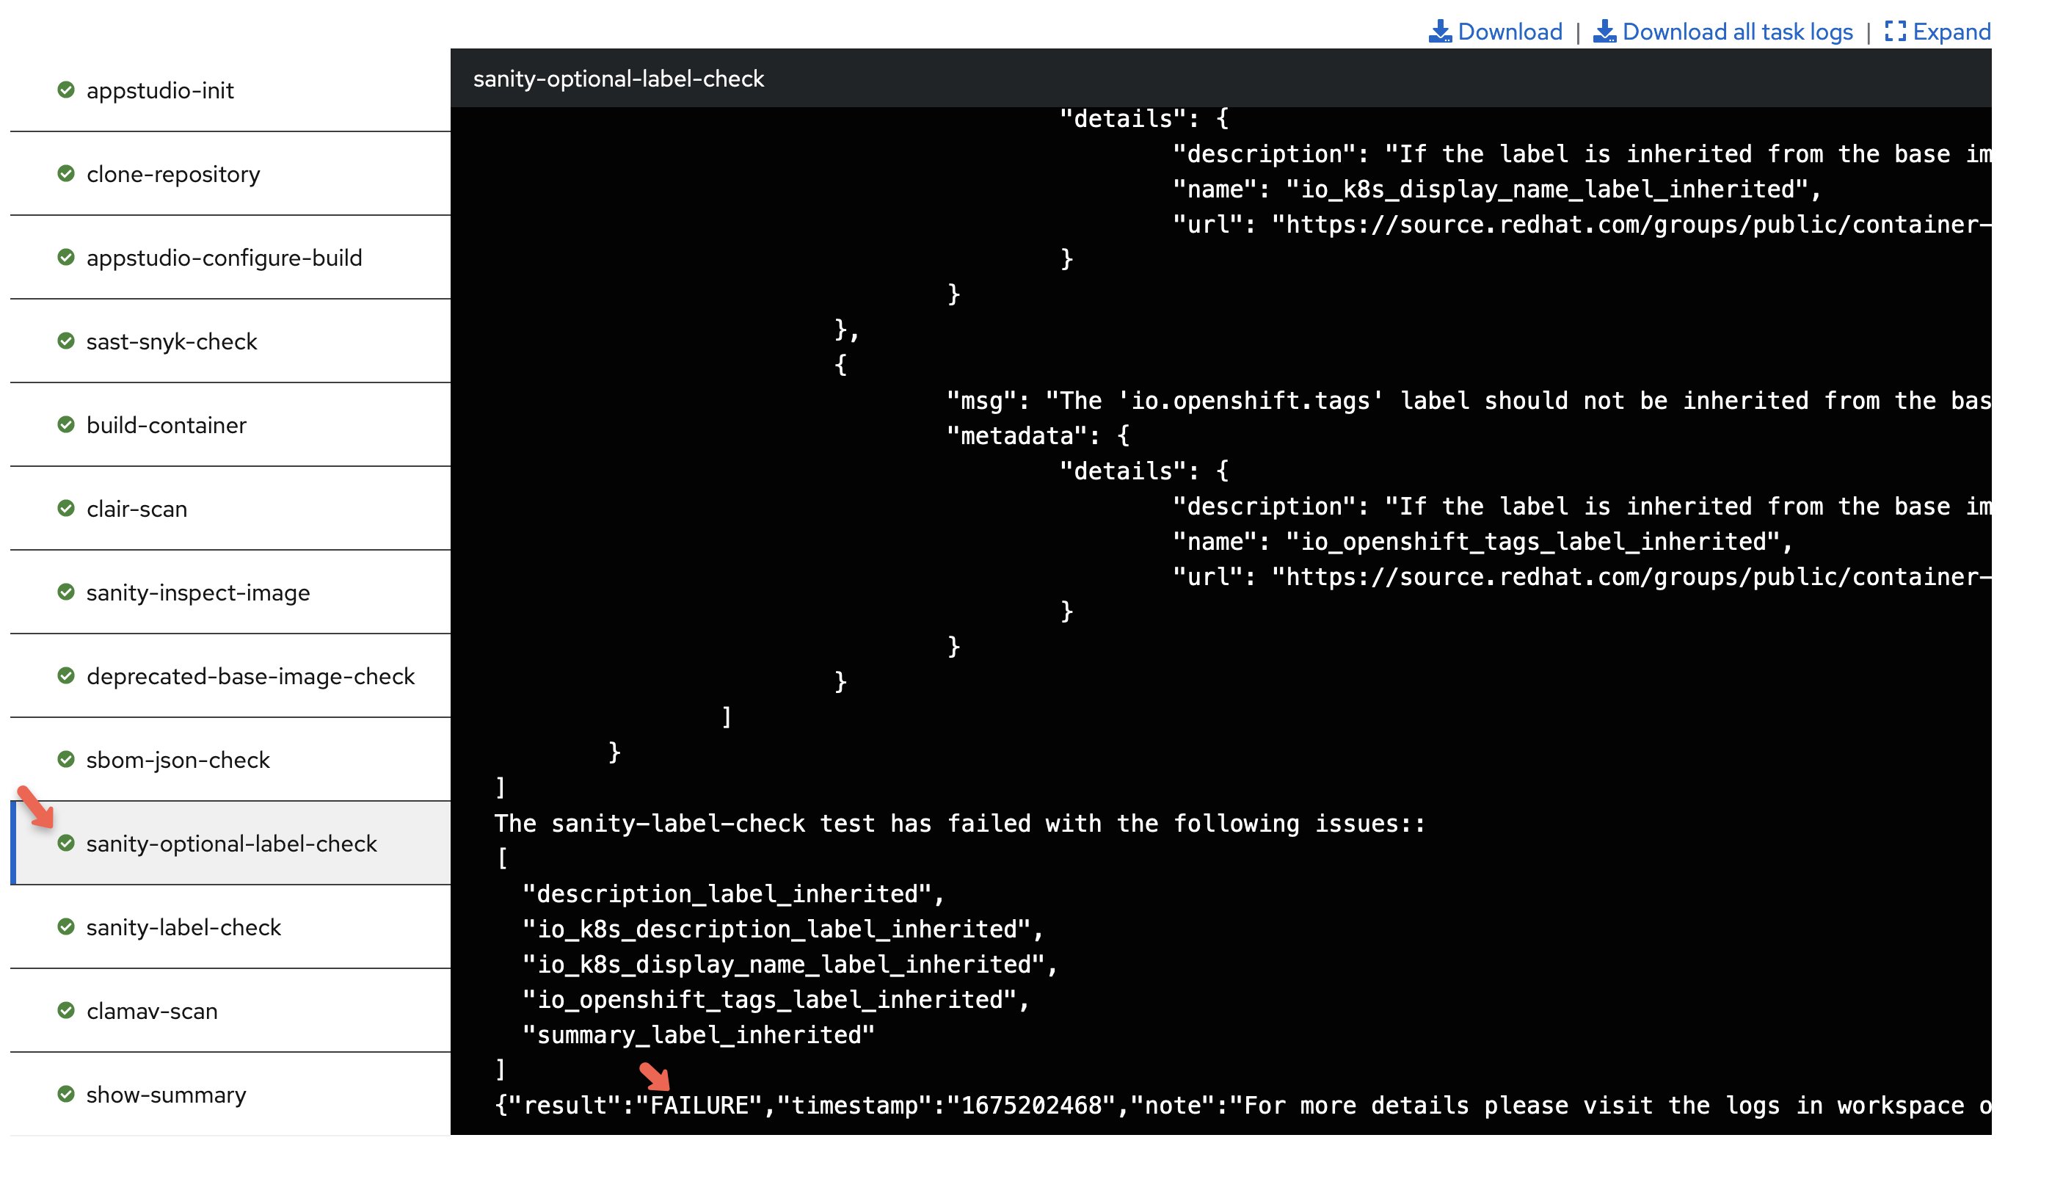Select the appstudio-configure-build task

click(223, 258)
